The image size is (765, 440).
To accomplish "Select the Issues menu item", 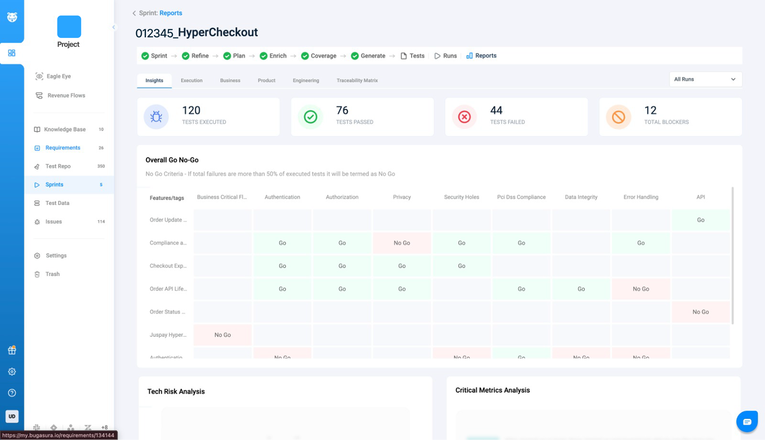I will (x=69, y=222).
